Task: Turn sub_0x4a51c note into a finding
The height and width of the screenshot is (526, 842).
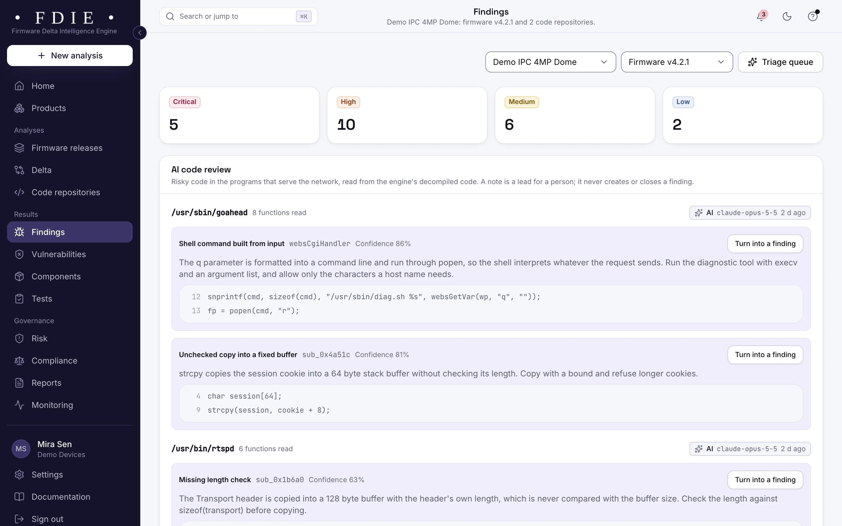Action: (765, 355)
